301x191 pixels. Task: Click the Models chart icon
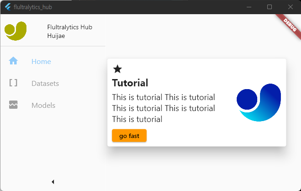(13, 105)
